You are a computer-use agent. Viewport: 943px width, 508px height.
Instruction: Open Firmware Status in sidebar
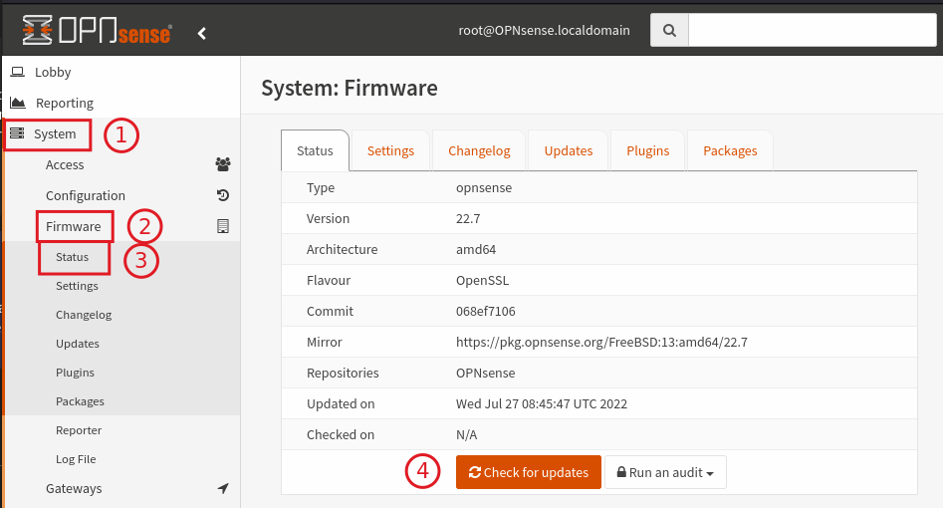tap(72, 257)
